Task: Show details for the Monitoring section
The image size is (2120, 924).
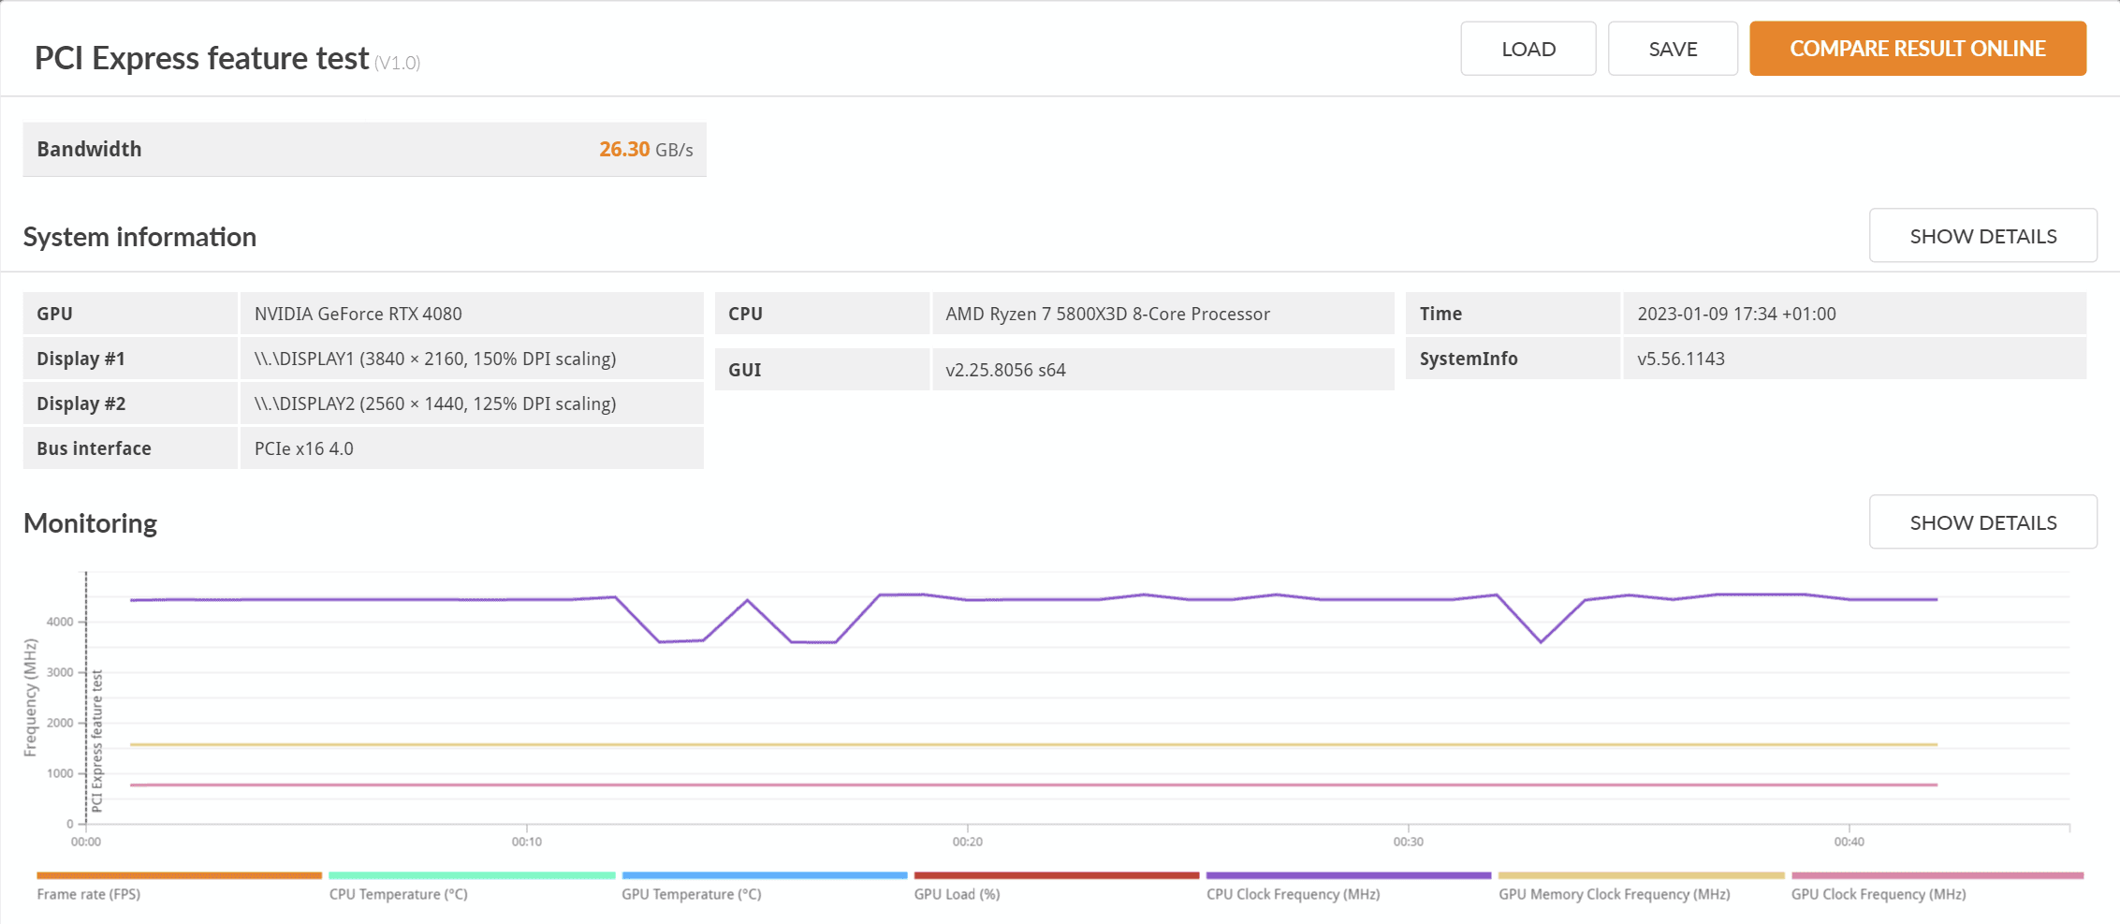Action: (x=1982, y=522)
